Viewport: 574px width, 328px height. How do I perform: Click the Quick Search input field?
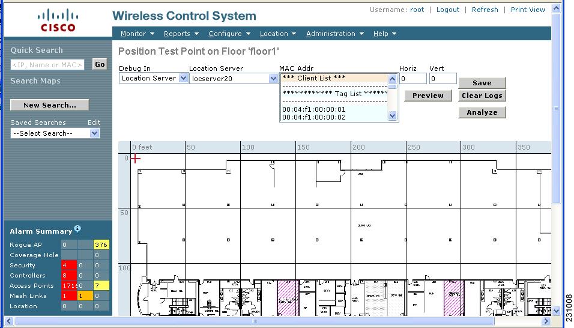click(x=47, y=65)
